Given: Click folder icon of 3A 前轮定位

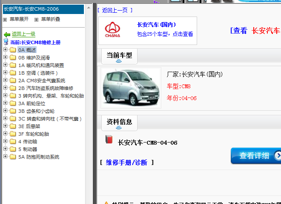Looking at the screenshot, I should pos(13,103).
